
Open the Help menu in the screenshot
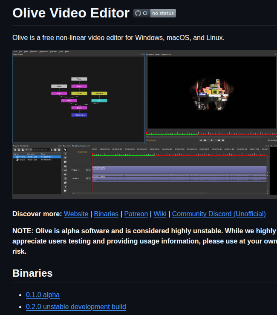tap(67, 52)
